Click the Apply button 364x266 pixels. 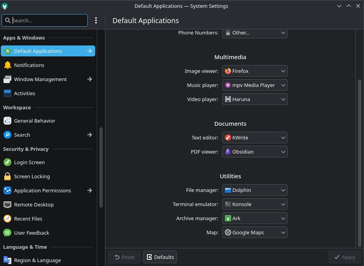pyautogui.click(x=345, y=257)
